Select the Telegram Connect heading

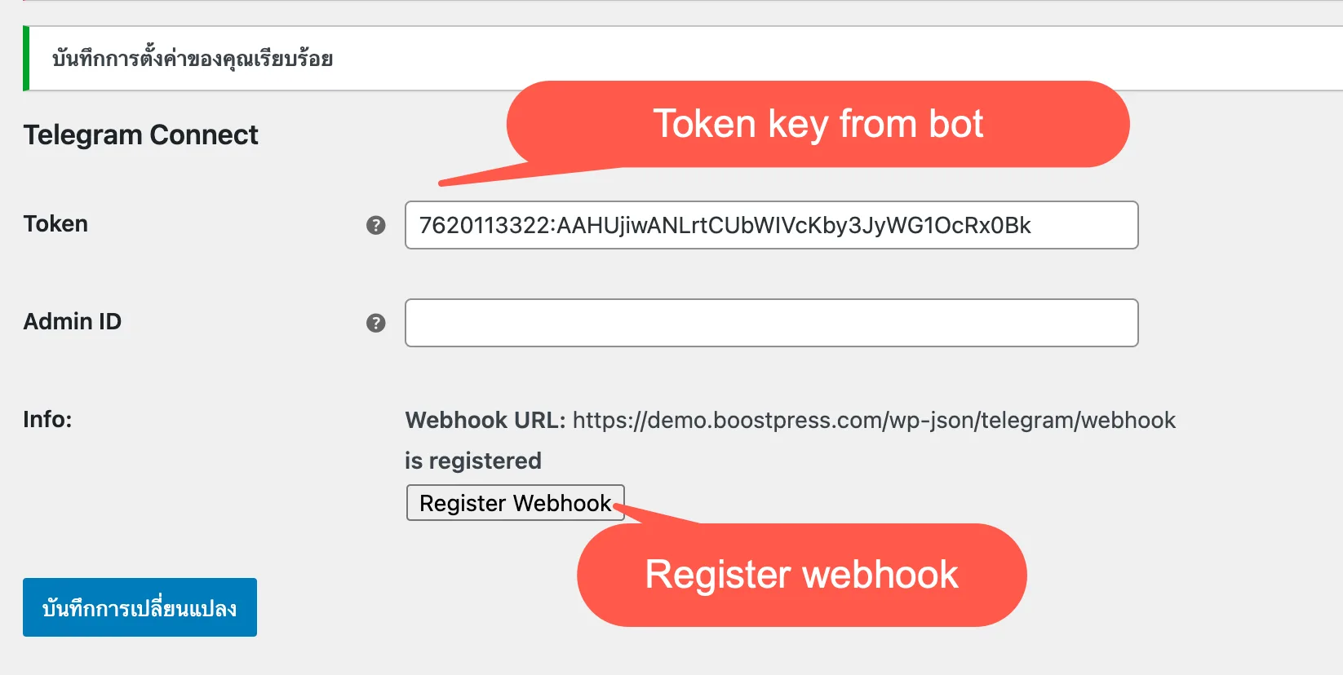coord(140,135)
